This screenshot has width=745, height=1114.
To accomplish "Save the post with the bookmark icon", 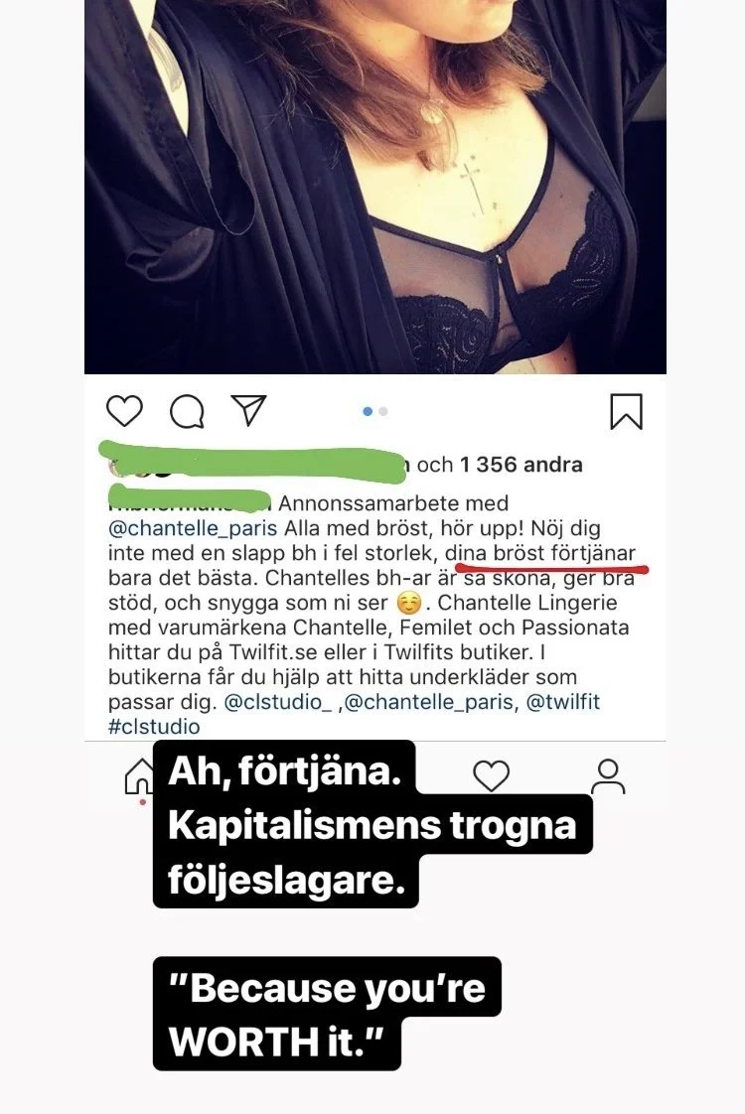I will click(x=626, y=411).
